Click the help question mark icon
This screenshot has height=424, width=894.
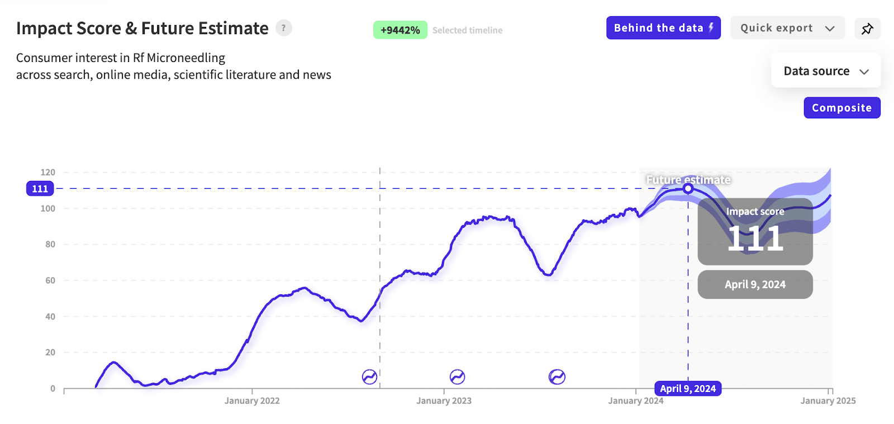click(x=284, y=28)
